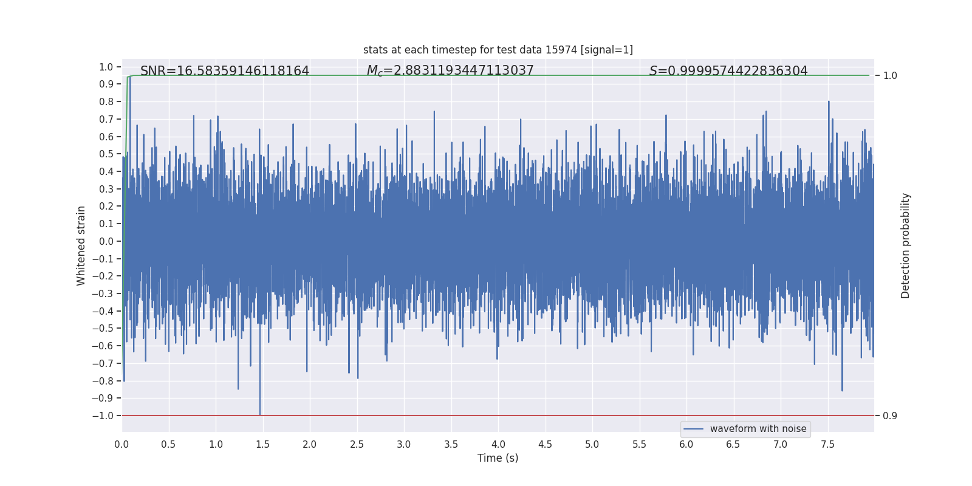
Task: Click the 'Detection probability' right axis label
Action: coord(906,245)
